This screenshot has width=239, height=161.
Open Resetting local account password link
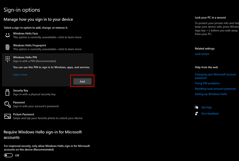pos(215,89)
